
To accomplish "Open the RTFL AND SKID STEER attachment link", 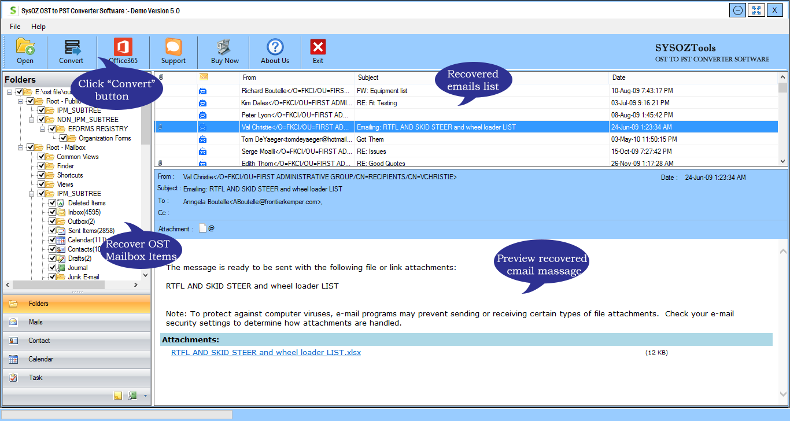I will [265, 352].
